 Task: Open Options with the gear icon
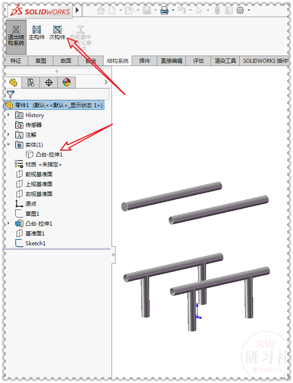[x=240, y=10]
